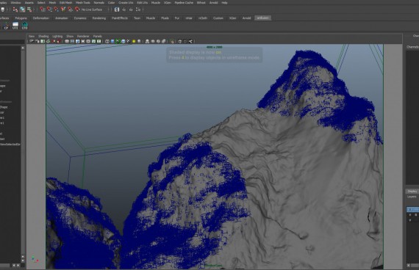Select by component type mode icon
The image size is (419, 270).
tap(29, 10)
